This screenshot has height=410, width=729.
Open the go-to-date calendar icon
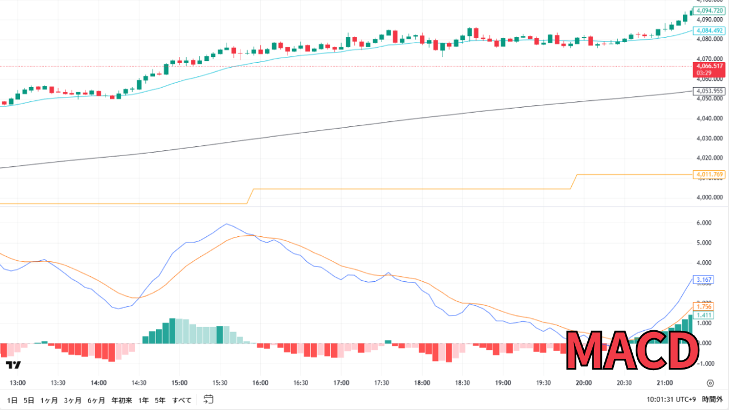tap(208, 400)
